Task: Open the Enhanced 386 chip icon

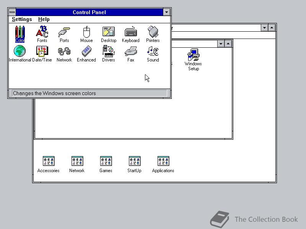Action: (86, 53)
